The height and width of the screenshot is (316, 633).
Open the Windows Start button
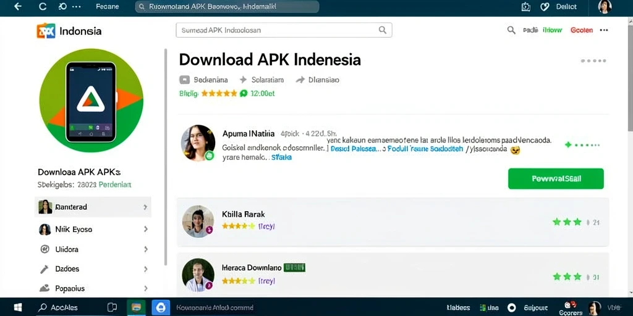pyautogui.click(x=18, y=307)
